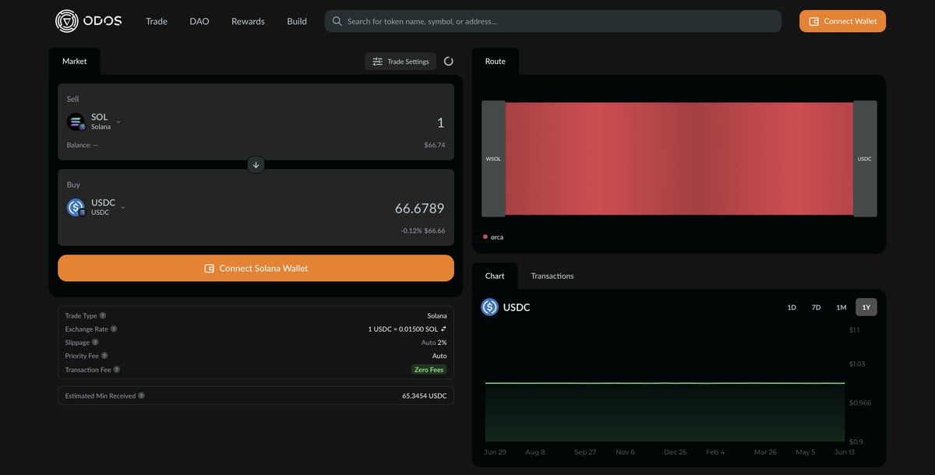Click the -0.12% $66.66 value
The width and height of the screenshot is (935, 475).
click(424, 230)
